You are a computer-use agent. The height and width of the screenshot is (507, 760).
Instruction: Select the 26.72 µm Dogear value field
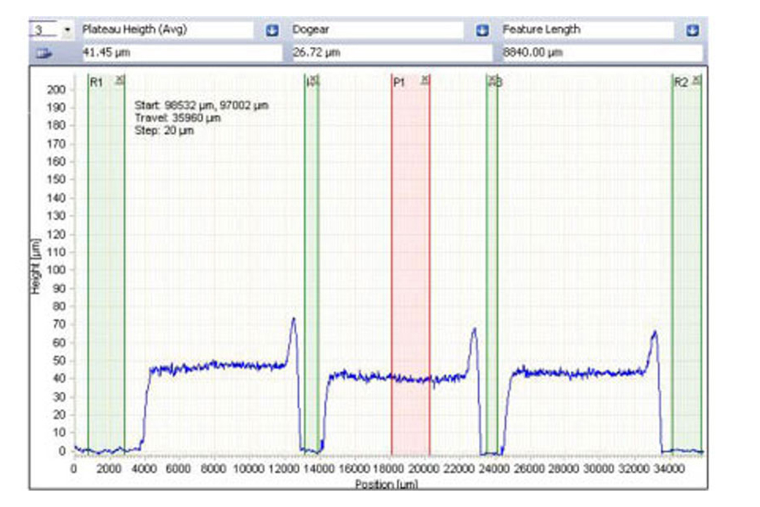coord(391,53)
